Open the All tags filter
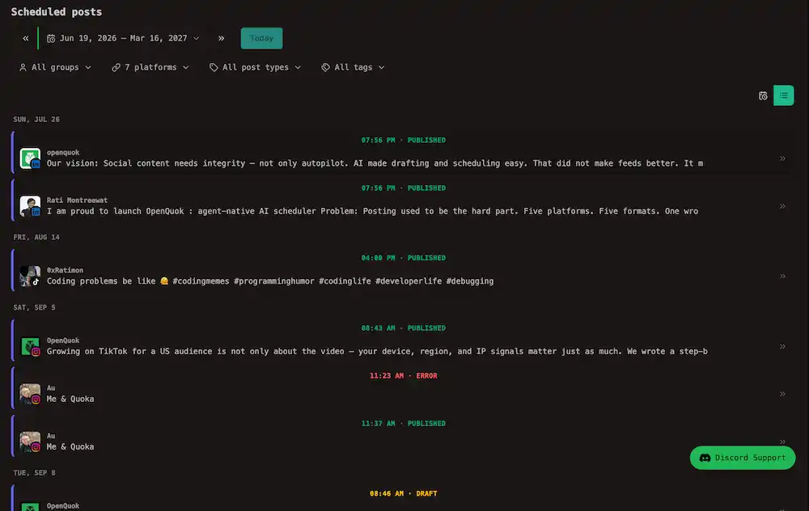 coord(354,67)
